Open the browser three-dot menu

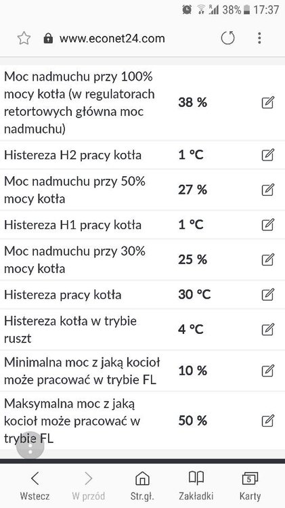259,38
